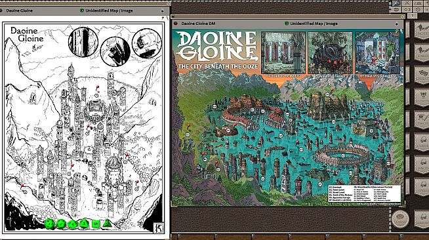
Task: Click the single small icon beneath the top-right toolbar
Action: tap(412, 16)
